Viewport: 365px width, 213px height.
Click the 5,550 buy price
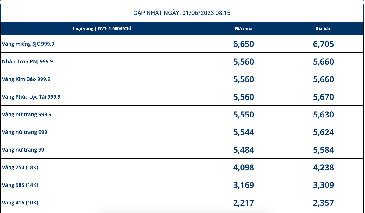pos(243,115)
